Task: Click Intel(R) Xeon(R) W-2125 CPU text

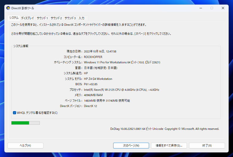Action: click(121, 90)
